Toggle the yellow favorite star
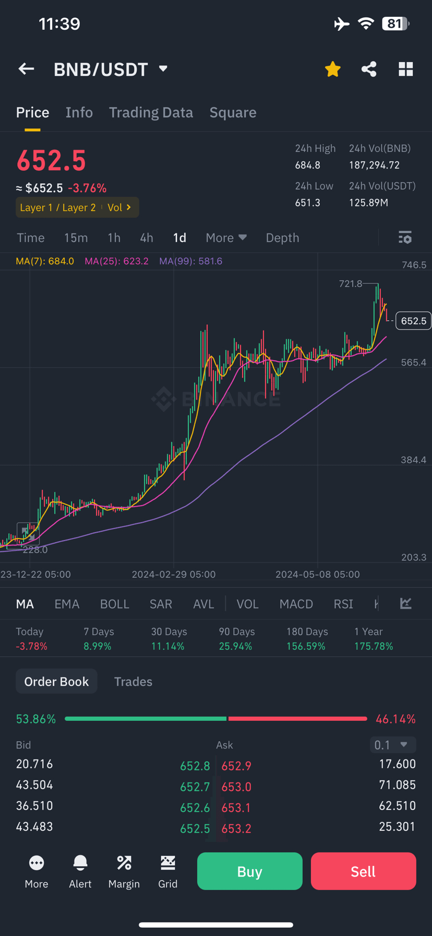432x936 pixels. [x=332, y=69]
